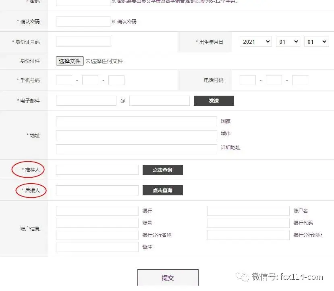334x291 pixels.
Task: Click the 推荐人 text input
Action: [x=97, y=170]
